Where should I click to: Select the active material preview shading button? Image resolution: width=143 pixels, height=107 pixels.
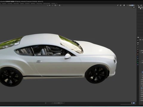132,5
